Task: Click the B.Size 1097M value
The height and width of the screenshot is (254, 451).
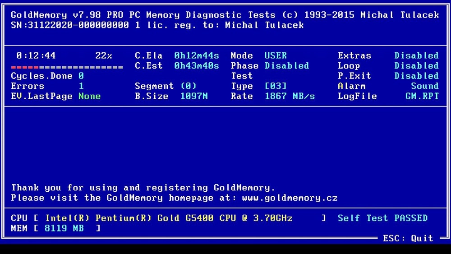Action: pos(194,96)
